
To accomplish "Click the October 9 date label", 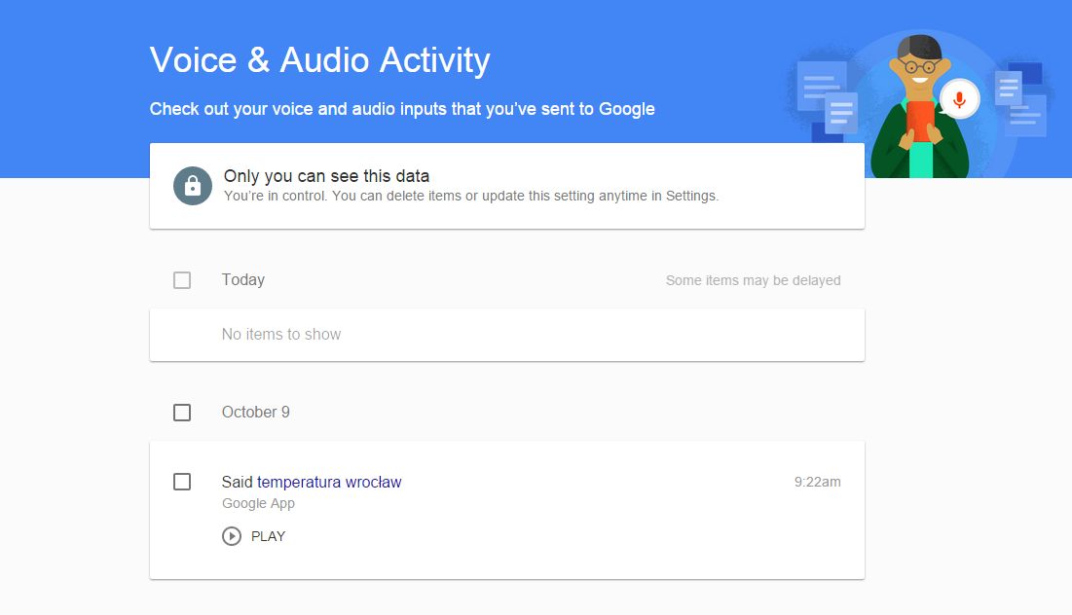I will pyautogui.click(x=255, y=413).
